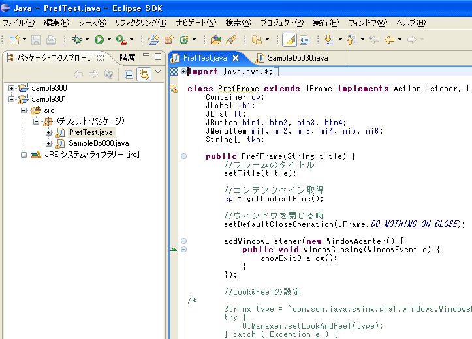Viewport: 472px width, 339px height.
Task: Click the New Java Project icon
Action: pyautogui.click(x=153, y=40)
